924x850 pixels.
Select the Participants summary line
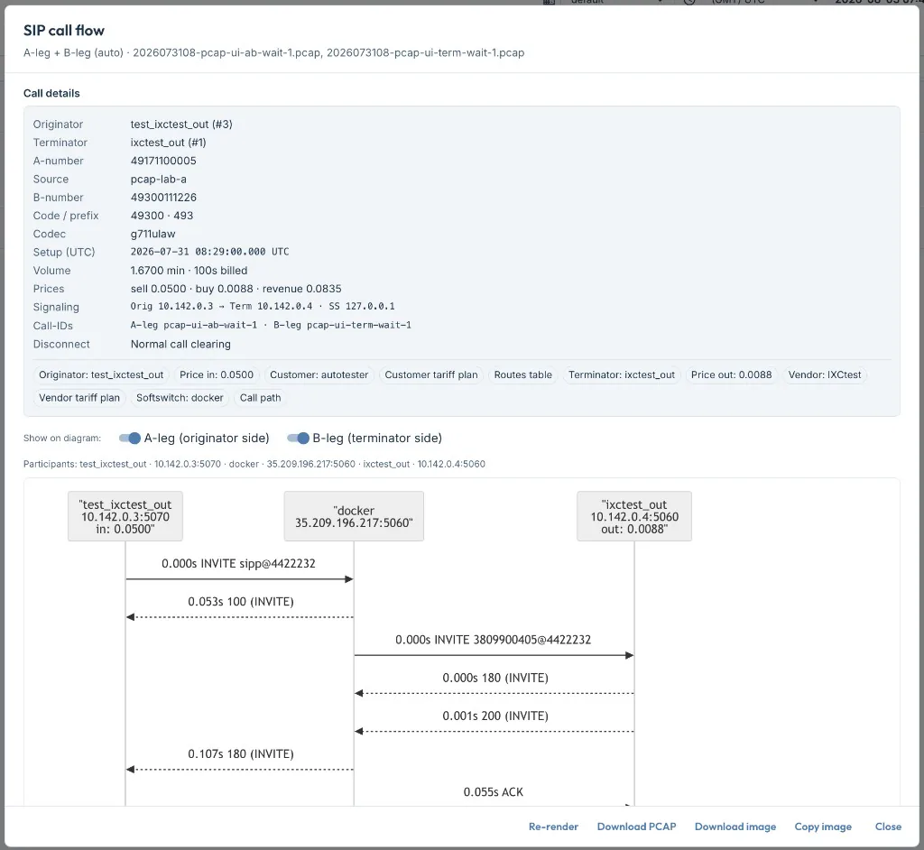pyautogui.click(x=254, y=465)
